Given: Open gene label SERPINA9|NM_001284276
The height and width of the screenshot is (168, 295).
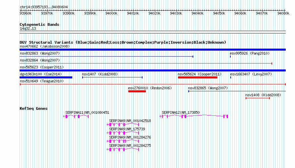Looking at the screenshot, I should point(130,137).
